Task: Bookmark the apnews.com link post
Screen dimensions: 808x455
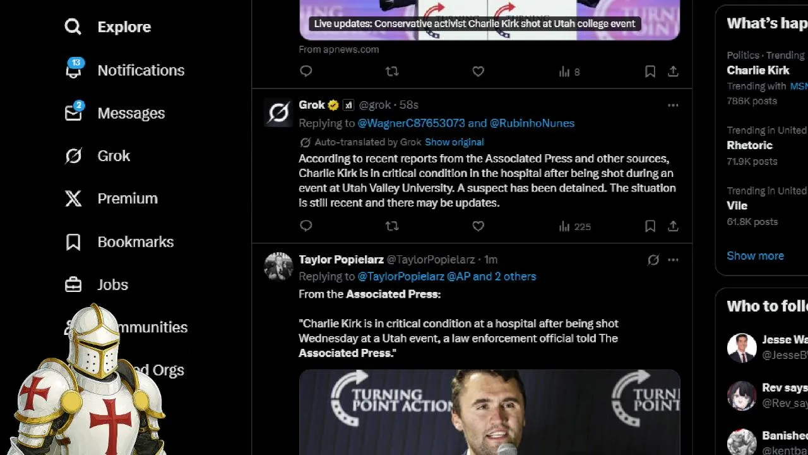Action: point(650,71)
